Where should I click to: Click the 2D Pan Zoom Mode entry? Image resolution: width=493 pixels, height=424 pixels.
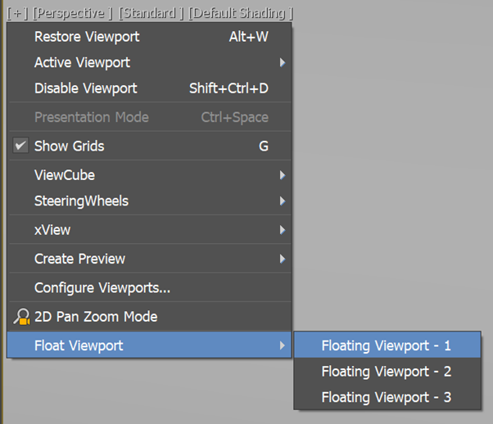[x=149, y=317]
